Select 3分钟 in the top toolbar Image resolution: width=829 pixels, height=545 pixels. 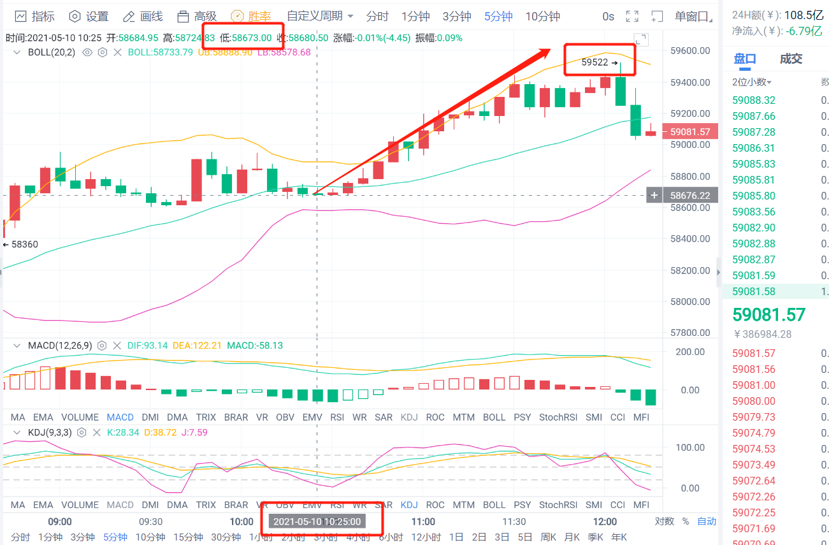(457, 17)
